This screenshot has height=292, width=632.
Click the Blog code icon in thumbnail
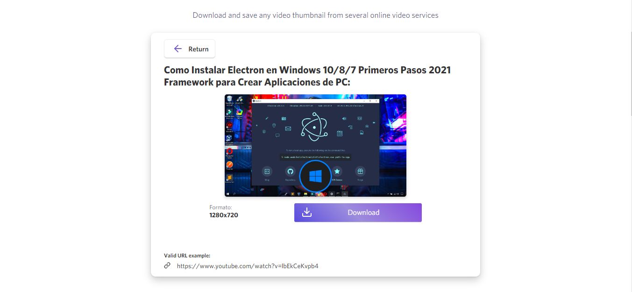pyautogui.click(x=267, y=171)
